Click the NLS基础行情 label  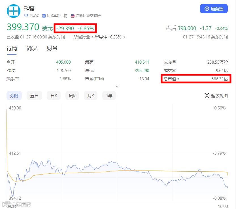[x=57, y=16]
